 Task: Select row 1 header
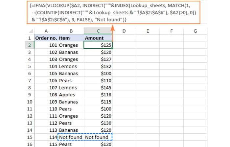pyautogui.click(x=30, y=38)
